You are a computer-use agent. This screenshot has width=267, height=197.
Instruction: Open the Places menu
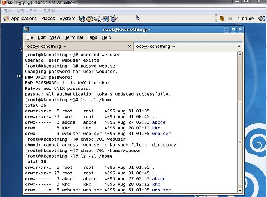(48, 19)
